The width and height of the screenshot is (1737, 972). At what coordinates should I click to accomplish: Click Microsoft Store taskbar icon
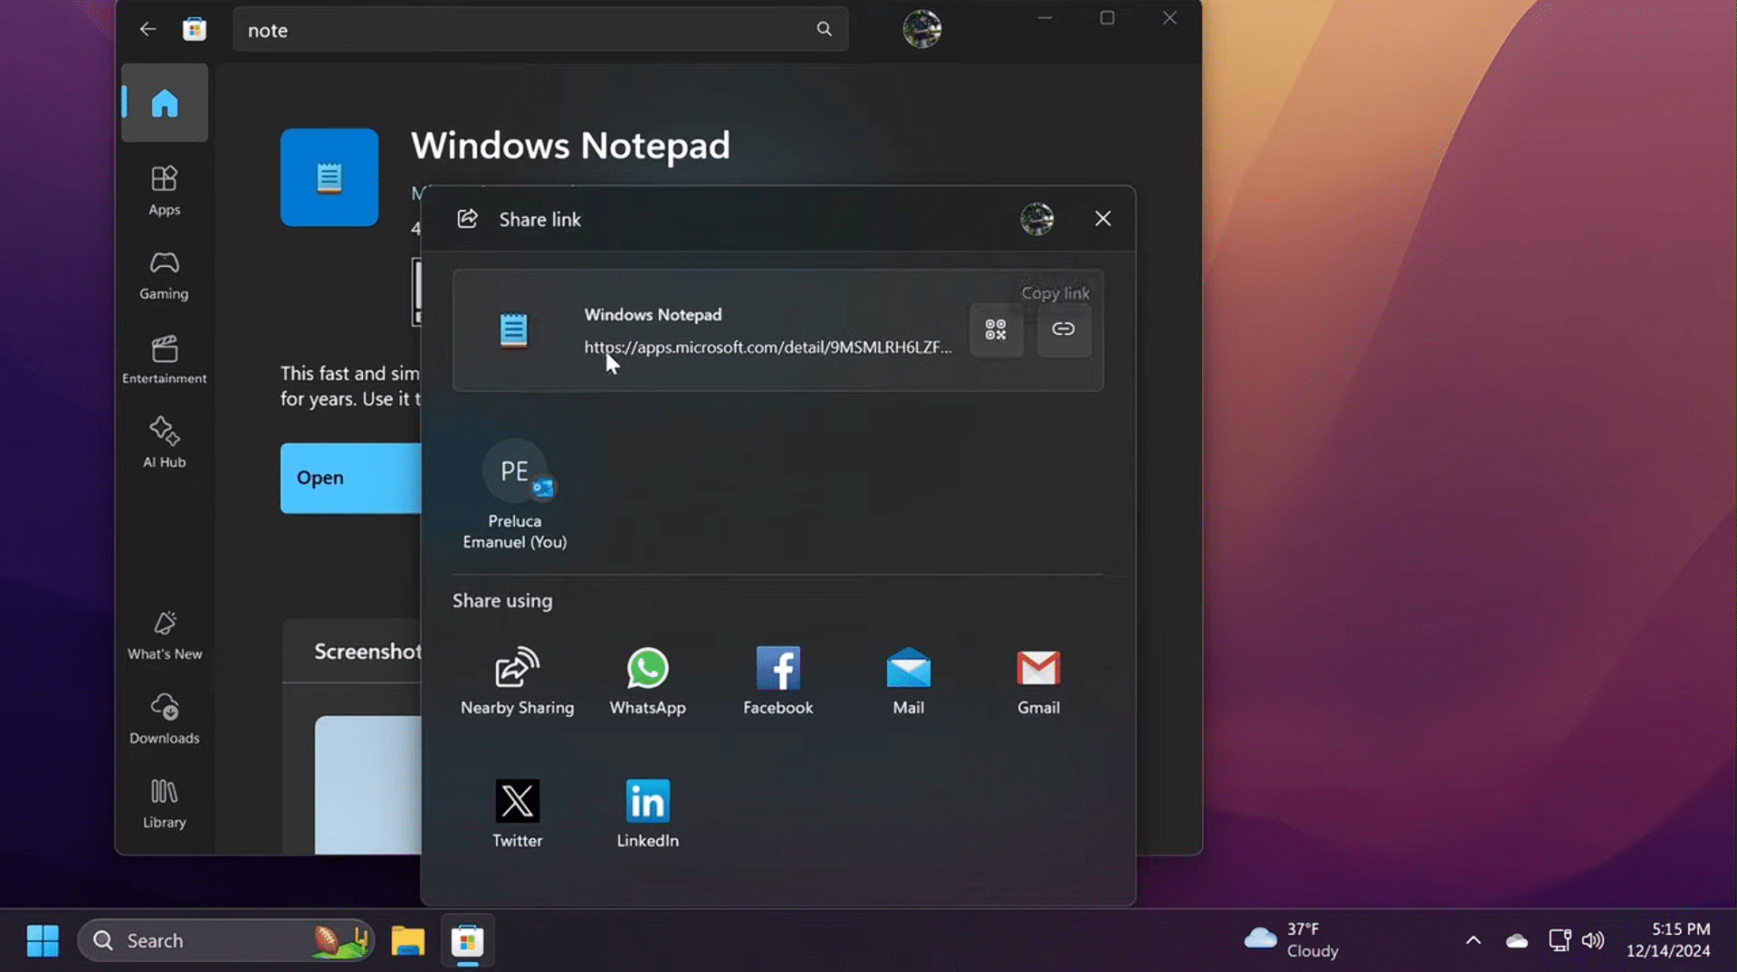pos(467,940)
